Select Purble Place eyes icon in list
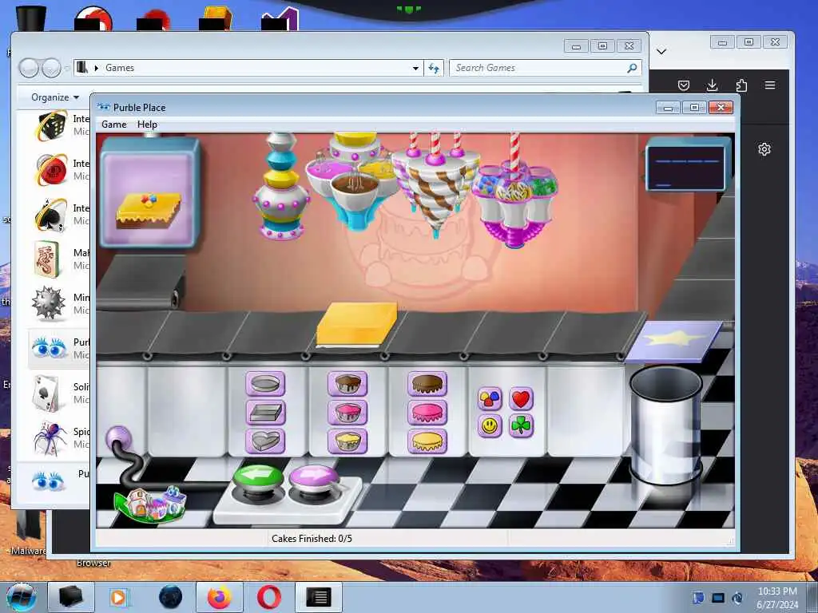The width and height of the screenshot is (818, 613). point(49,348)
